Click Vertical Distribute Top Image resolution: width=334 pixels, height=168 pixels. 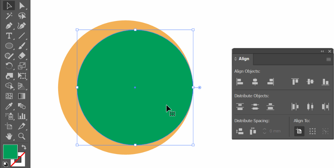point(240,106)
